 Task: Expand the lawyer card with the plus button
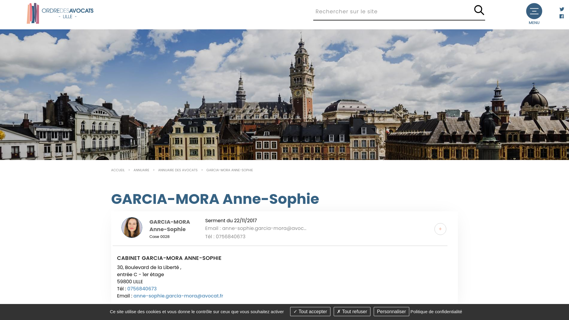tap(440, 229)
